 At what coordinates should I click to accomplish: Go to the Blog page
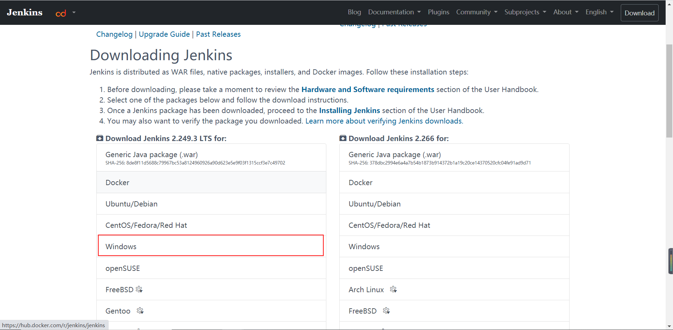click(354, 12)
